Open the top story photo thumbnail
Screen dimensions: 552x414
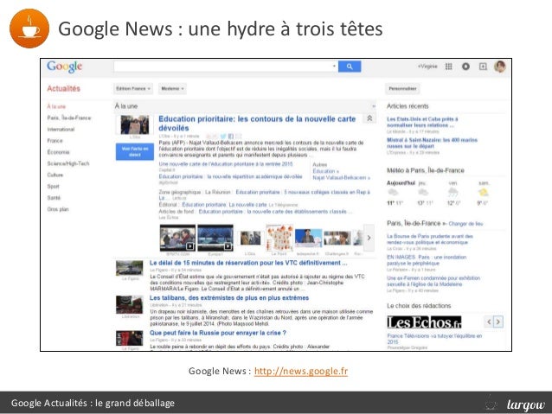[x=135, y=124]
